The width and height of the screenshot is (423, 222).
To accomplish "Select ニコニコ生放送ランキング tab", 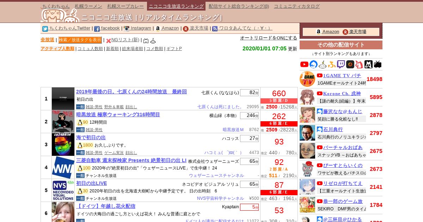I will click(176, 6).
